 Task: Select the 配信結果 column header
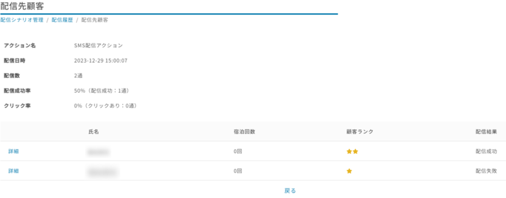pyautogui.click(x=486, y=132)
